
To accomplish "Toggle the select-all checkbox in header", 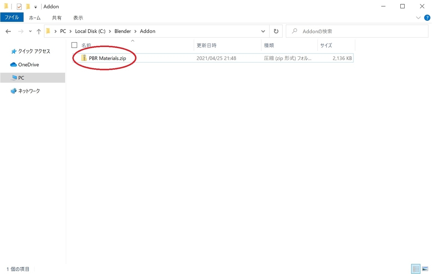I will click(75, 45).
